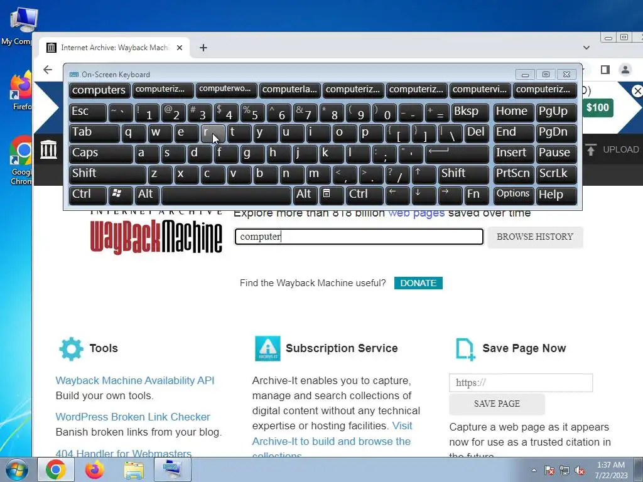Screen dimensions: 643x482
Task: Click the context menu key on keyboard
Action: click(x=332, y=195)
